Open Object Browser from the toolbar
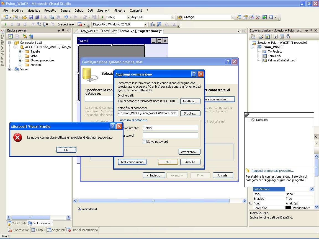The height and width of the screenshot is (239, 319). (252, 17)
